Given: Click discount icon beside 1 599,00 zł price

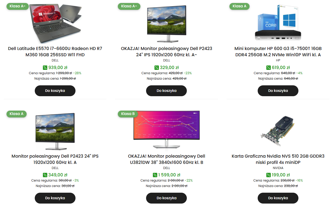Looking at the screenshot, I should [155, 175].
